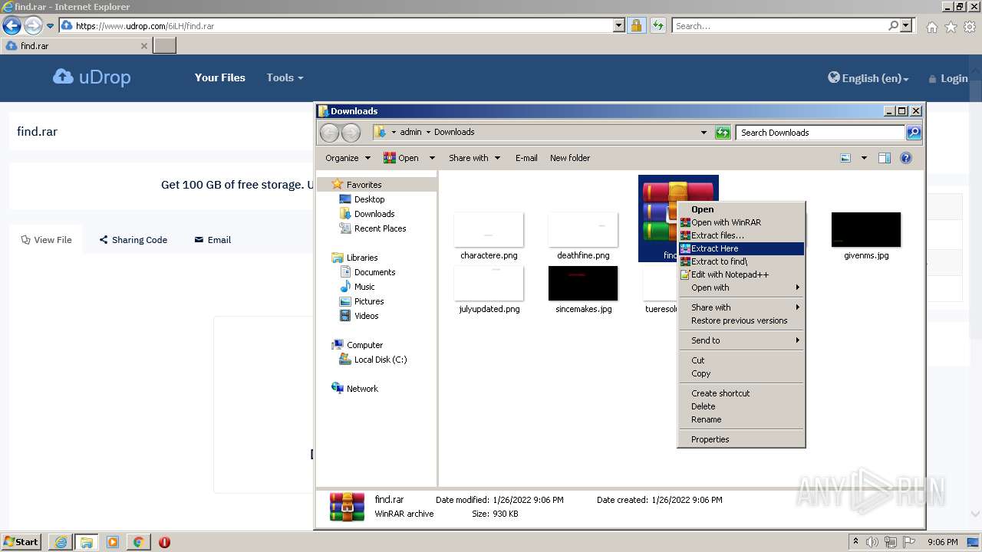Open the dropdown arrow beside Open button
The width and height of the screenshot is (982, 552).
tap(432, 158)
